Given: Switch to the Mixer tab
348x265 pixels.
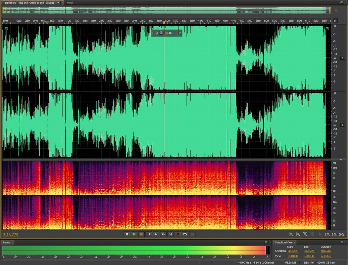Looking at the screenshot, I should point(70,3).
